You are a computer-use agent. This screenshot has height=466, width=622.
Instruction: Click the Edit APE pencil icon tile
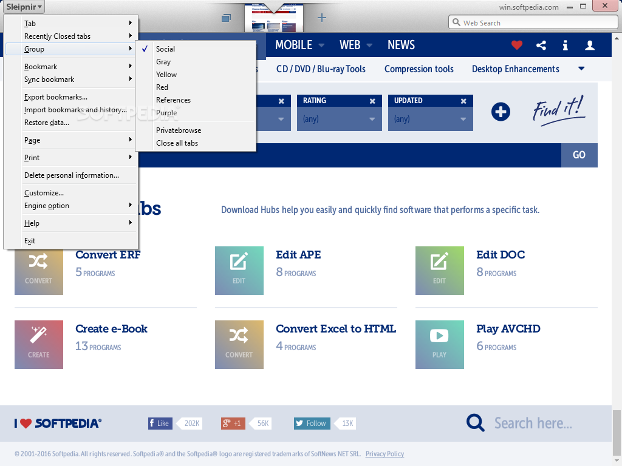pos(239,271)
